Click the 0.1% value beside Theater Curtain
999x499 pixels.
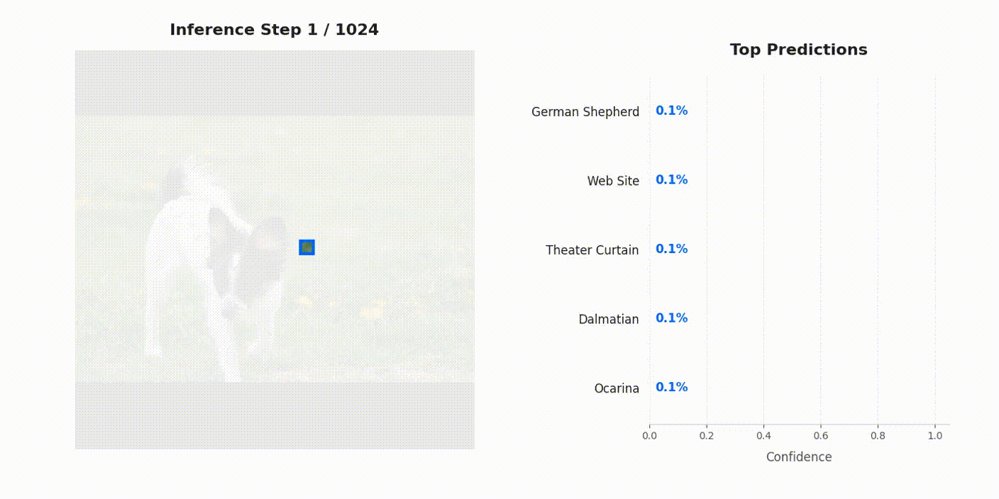(671, 249)
